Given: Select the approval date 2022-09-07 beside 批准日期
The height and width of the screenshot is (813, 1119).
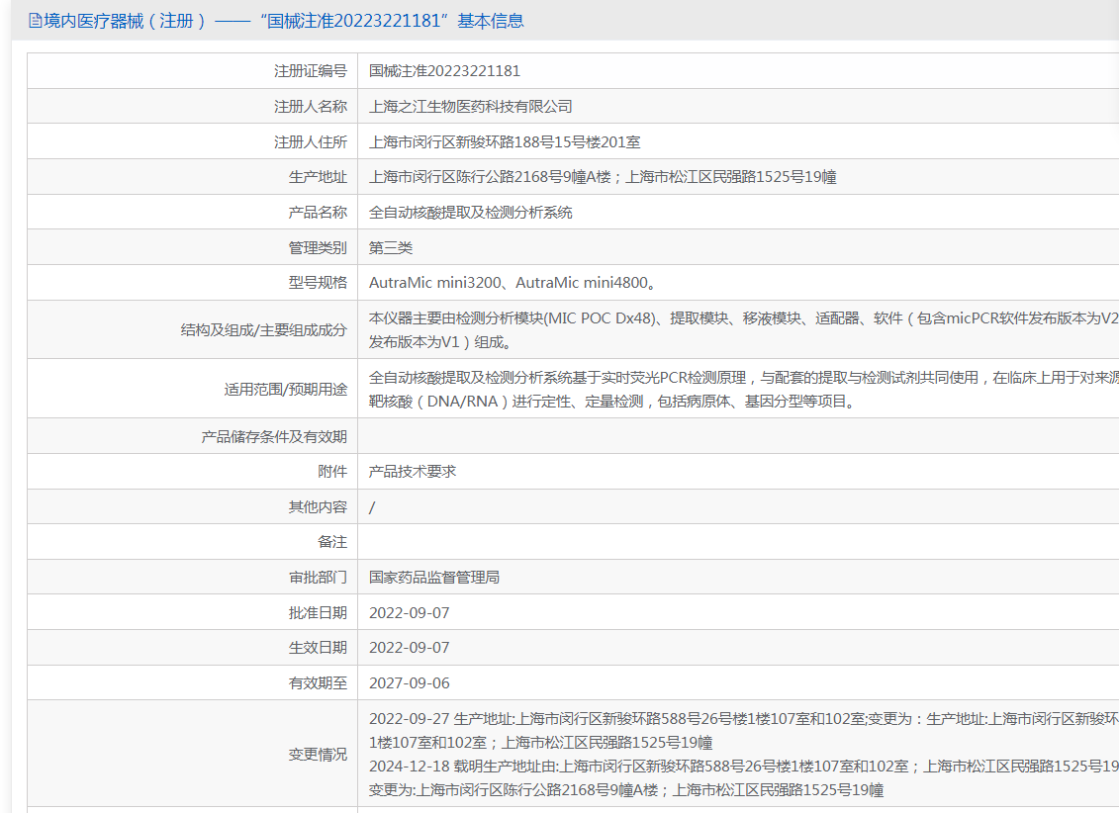Looking at the screenshot, I should [x=409, y=612].
